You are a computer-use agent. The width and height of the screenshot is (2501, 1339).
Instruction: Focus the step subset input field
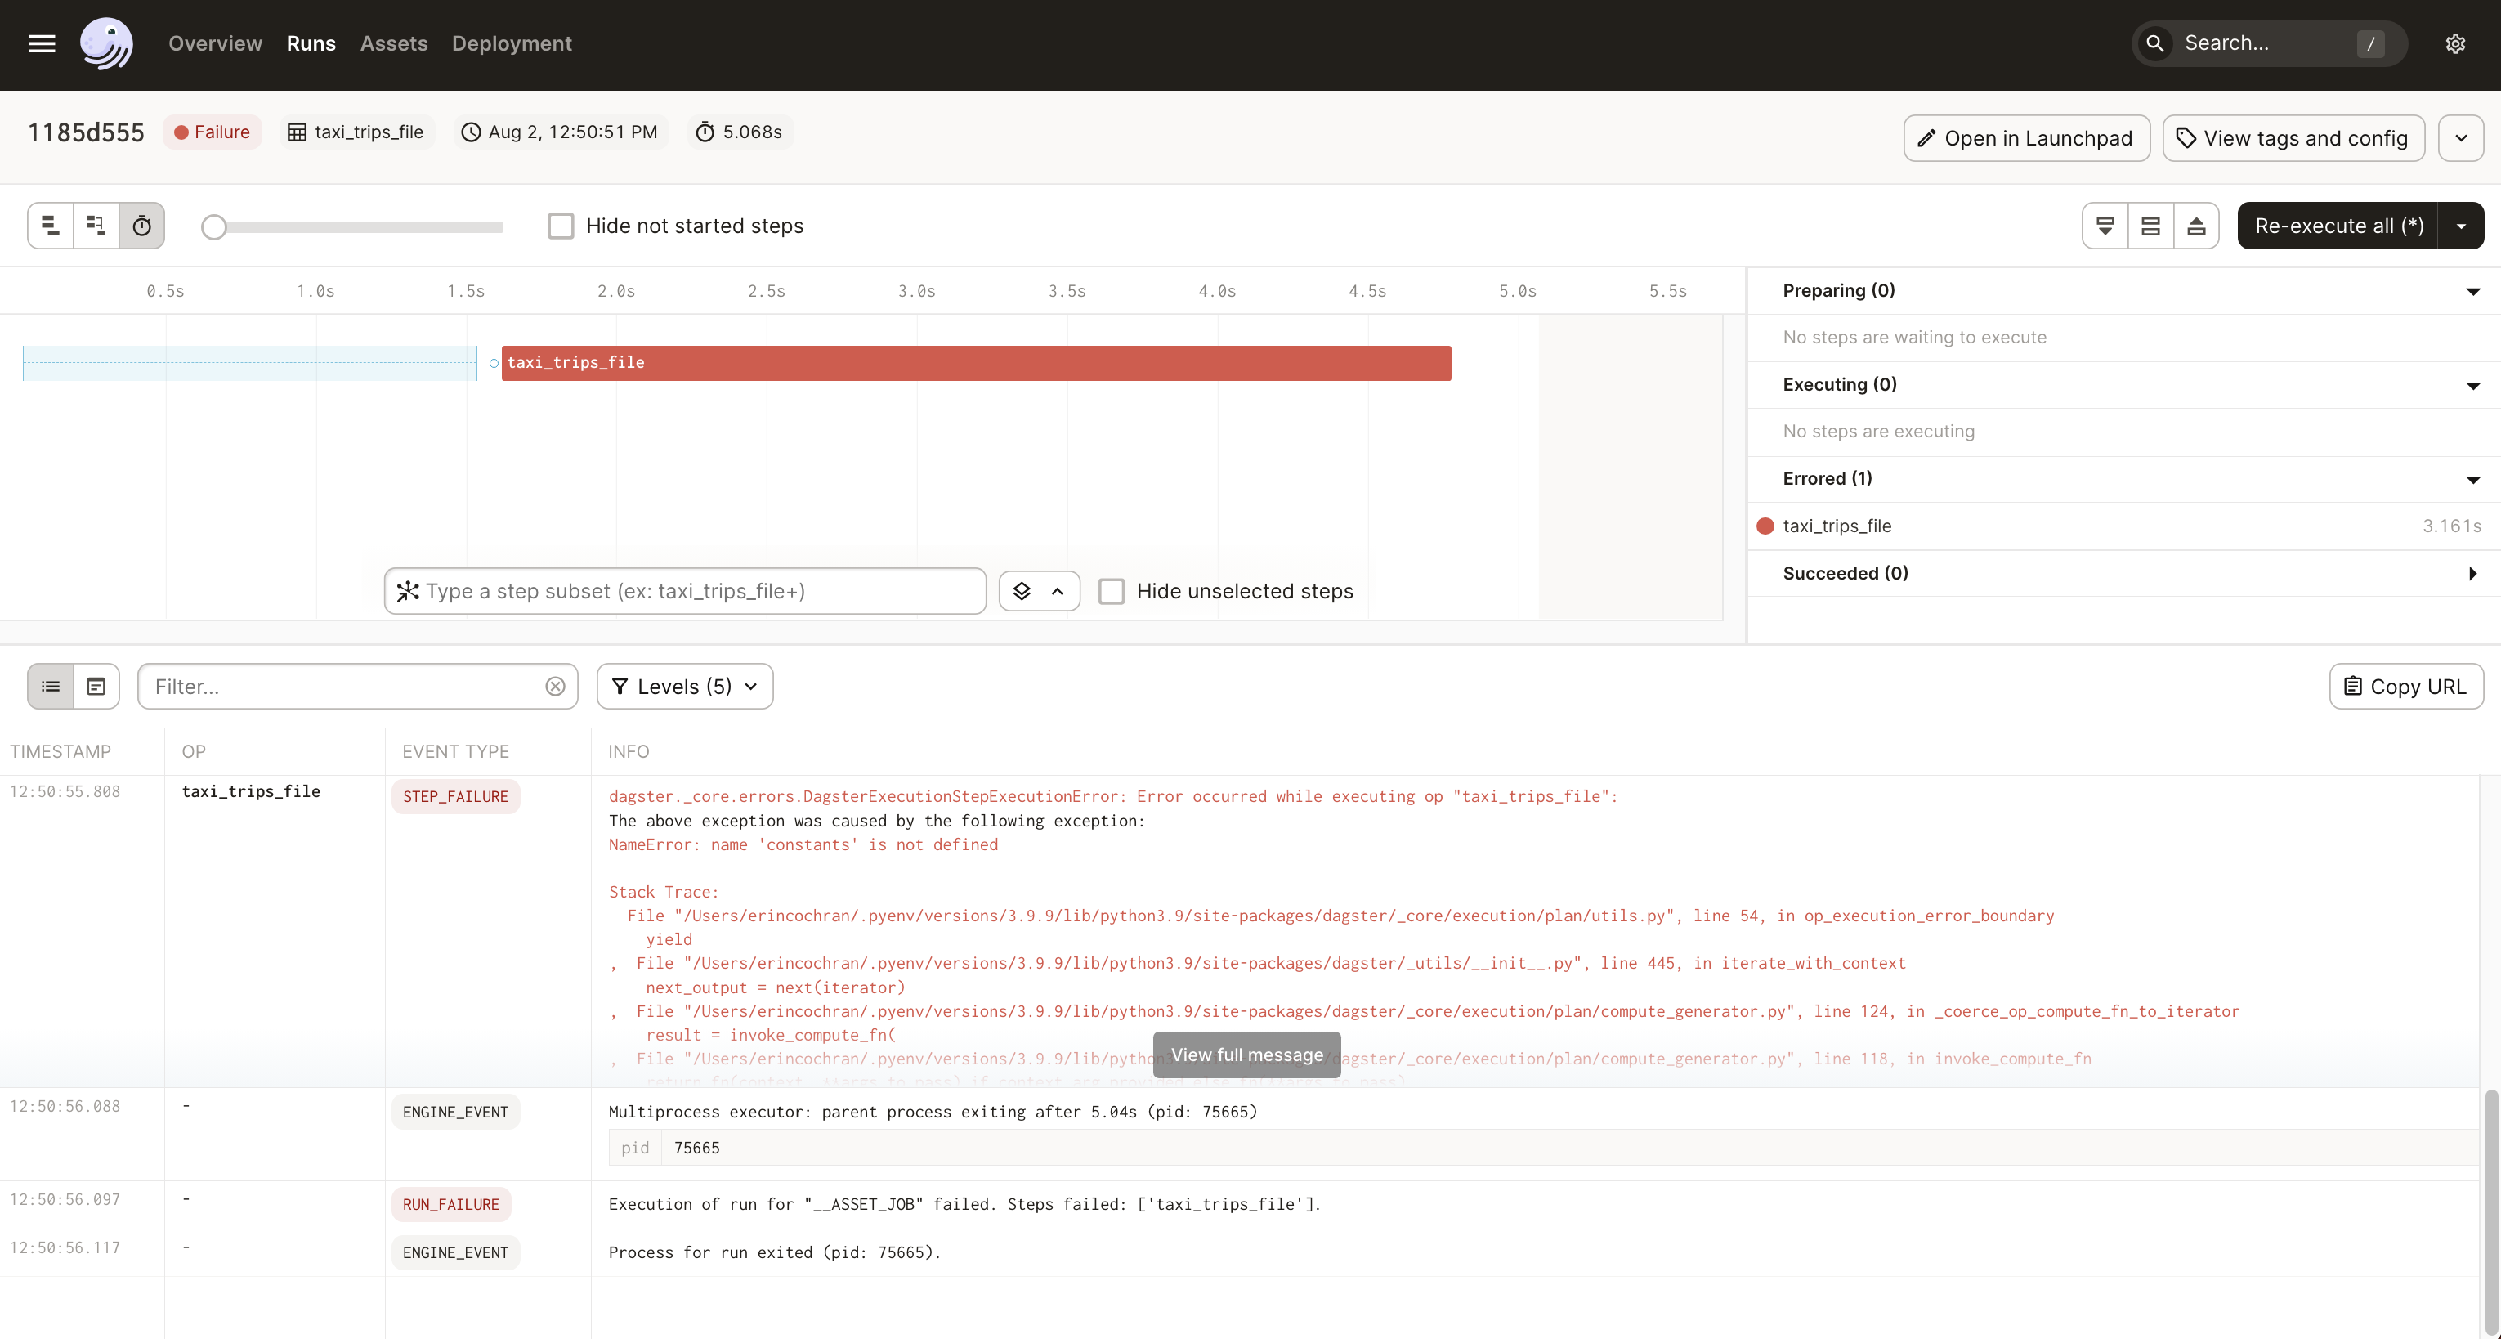pos(686,591)
